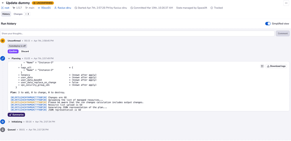Image resolution: width=291 pixels, height=141 pixels.
Task: Click the Autodeploy is off label
Action: 17,46
